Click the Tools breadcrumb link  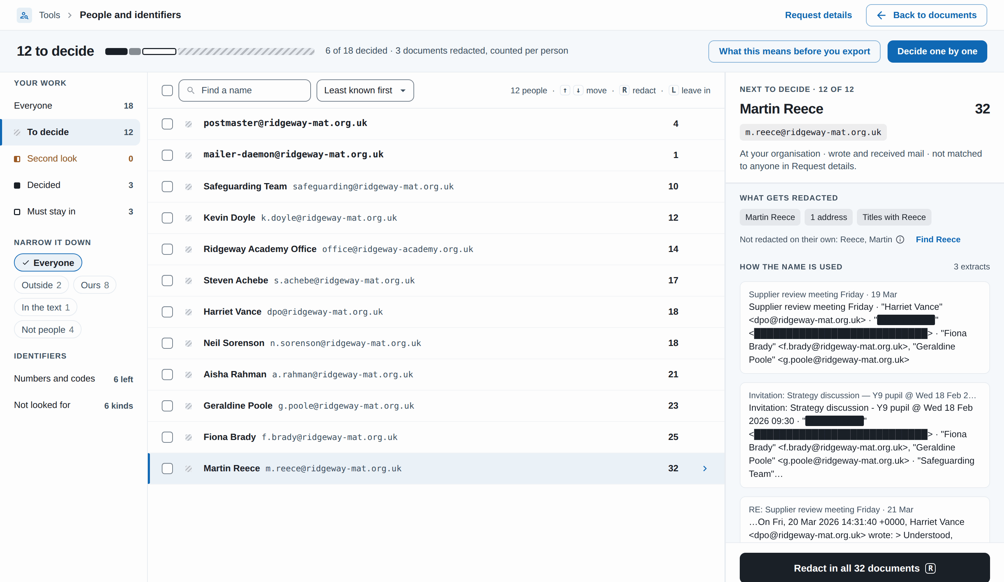tap(50, 15)
